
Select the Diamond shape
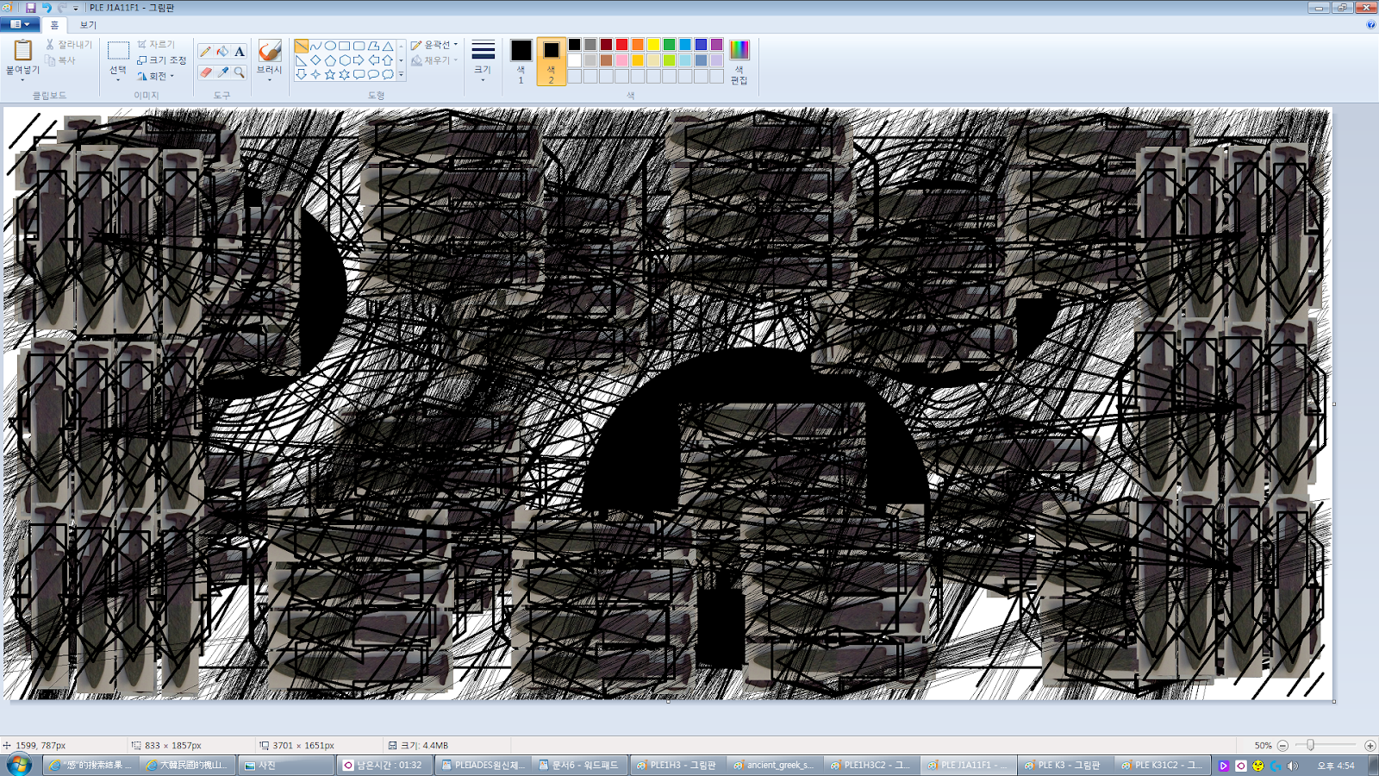click(x=315, y=60)
